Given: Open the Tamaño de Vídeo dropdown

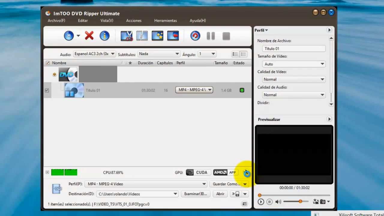Looking at the screenshot, I should click(x=294, y=64).
